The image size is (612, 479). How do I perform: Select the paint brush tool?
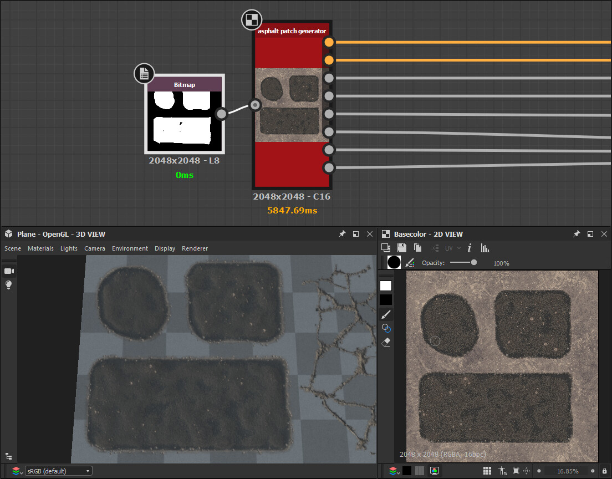(386, 314)
